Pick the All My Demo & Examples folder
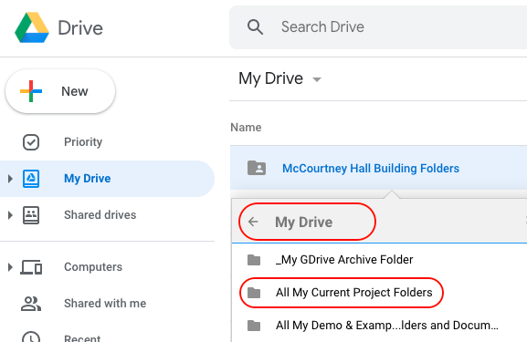Image resolution: width=527 pixels, height=342 pixels. coord(387,326)
